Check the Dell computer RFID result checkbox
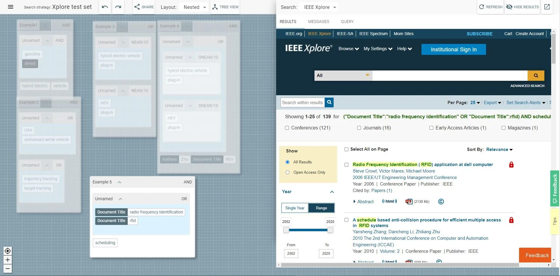560x276 pixels. click(x=347, y=165)
